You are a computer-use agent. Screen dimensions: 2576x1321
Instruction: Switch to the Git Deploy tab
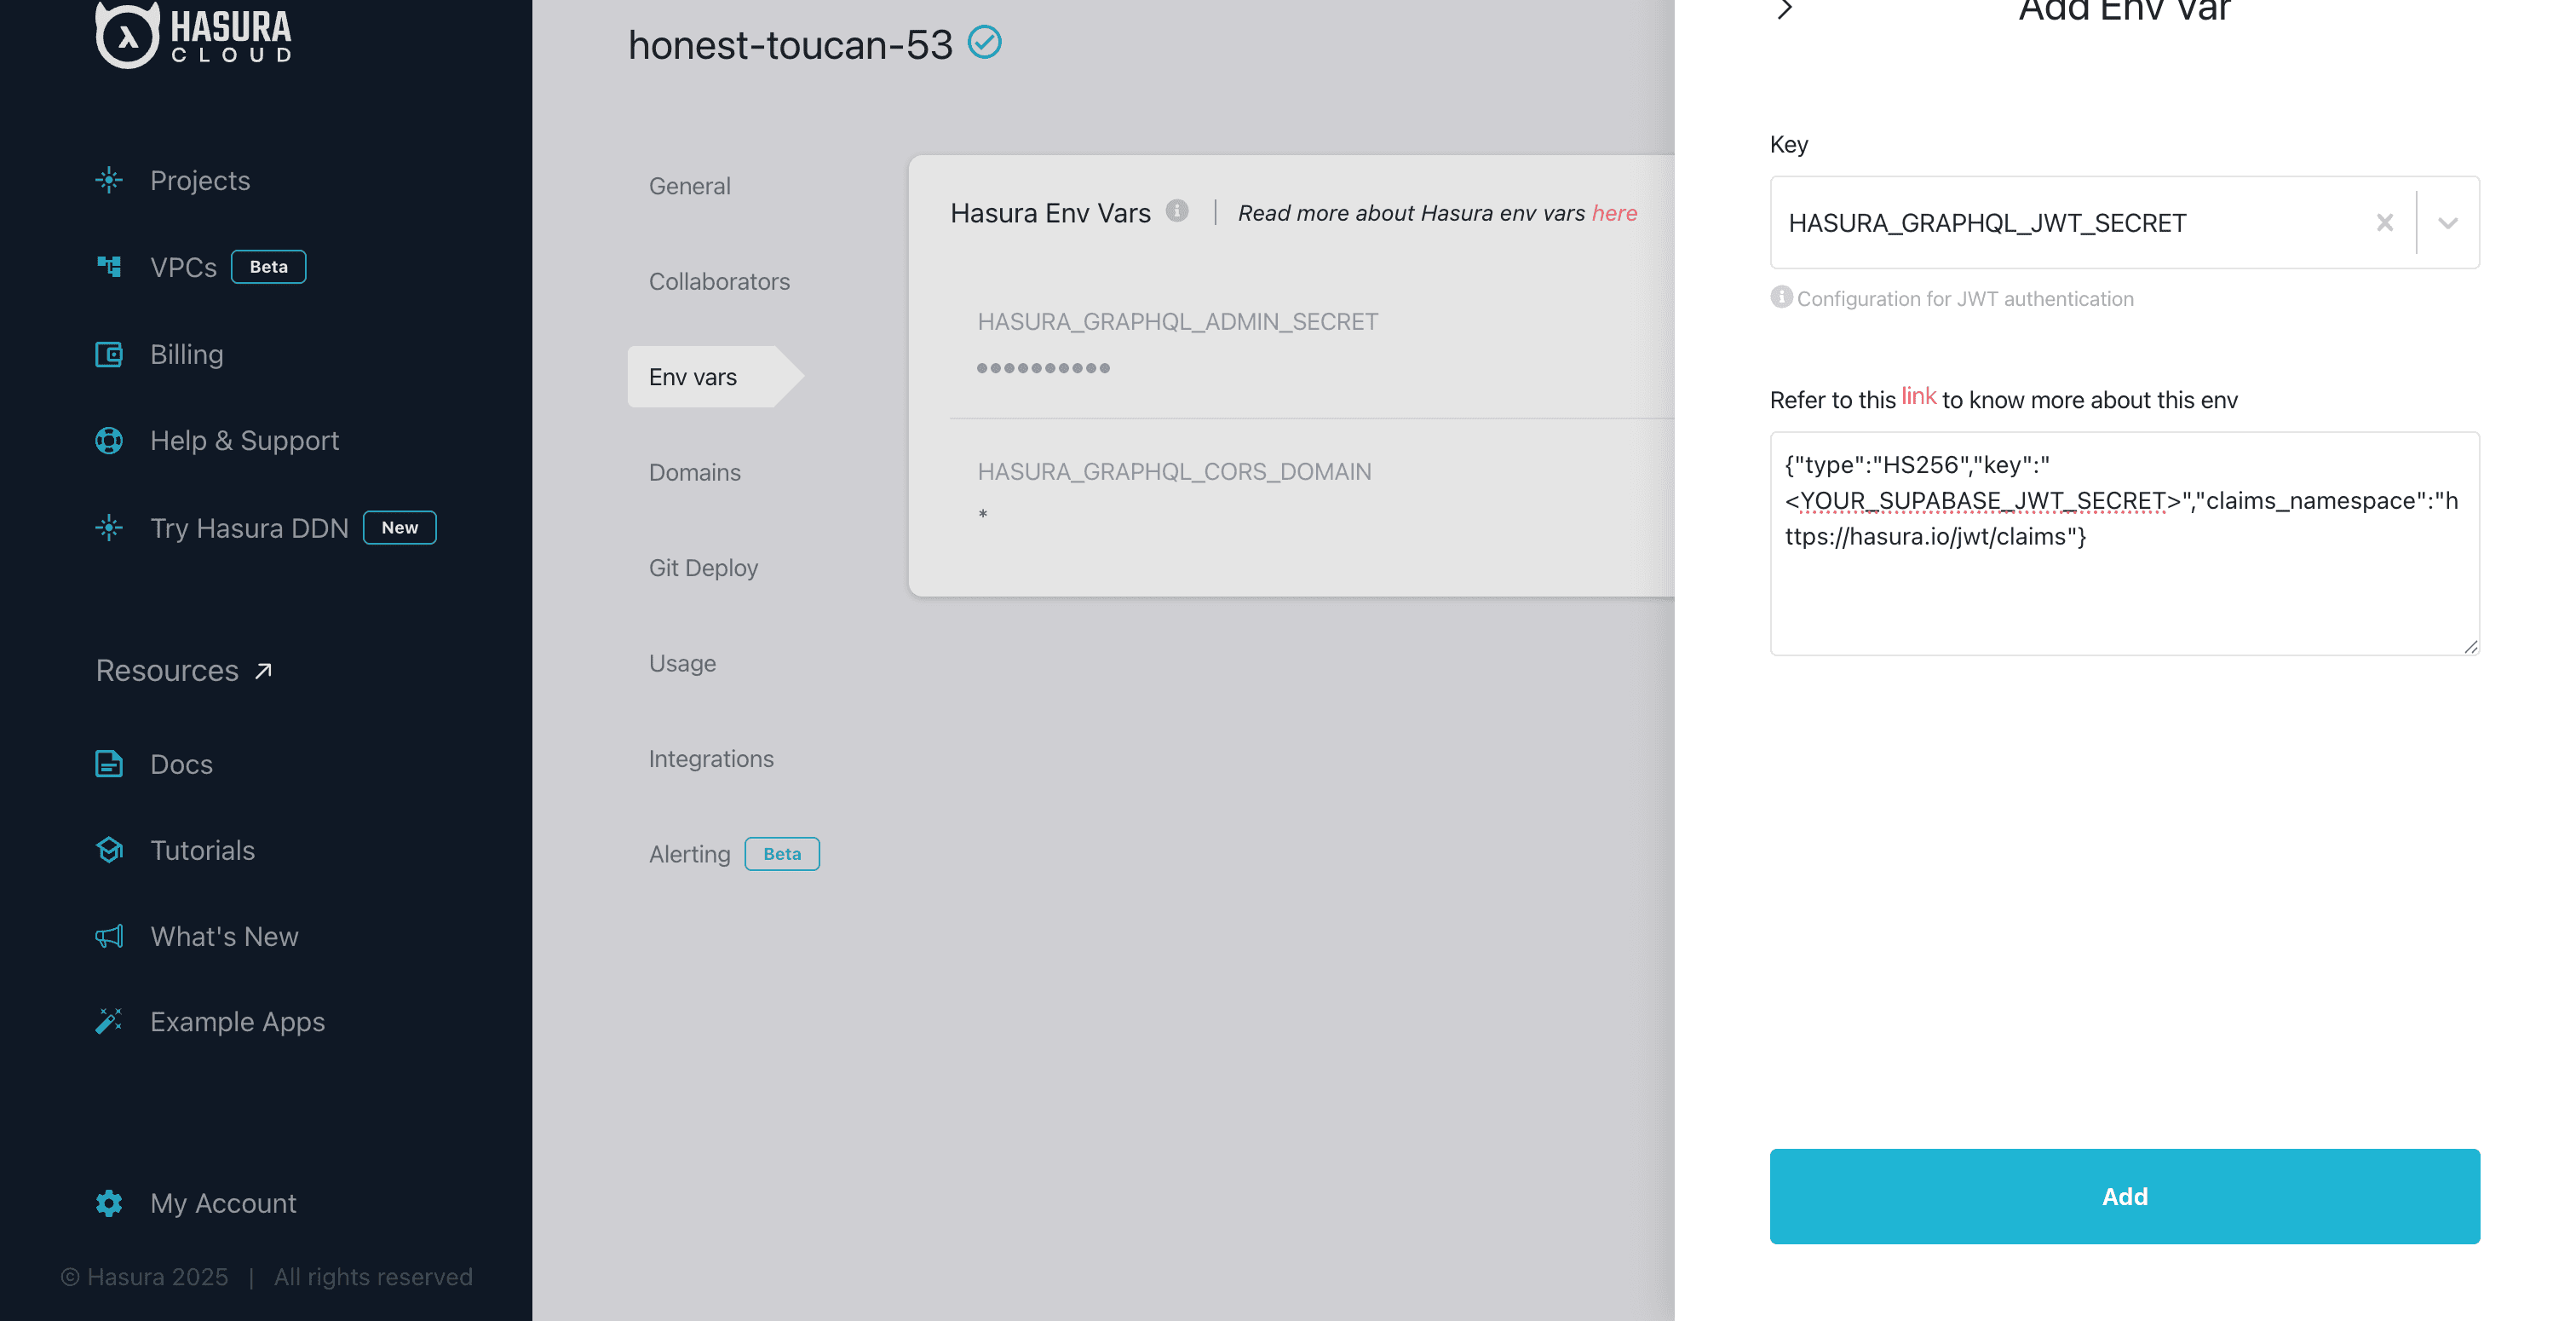(x=703, y=568)
